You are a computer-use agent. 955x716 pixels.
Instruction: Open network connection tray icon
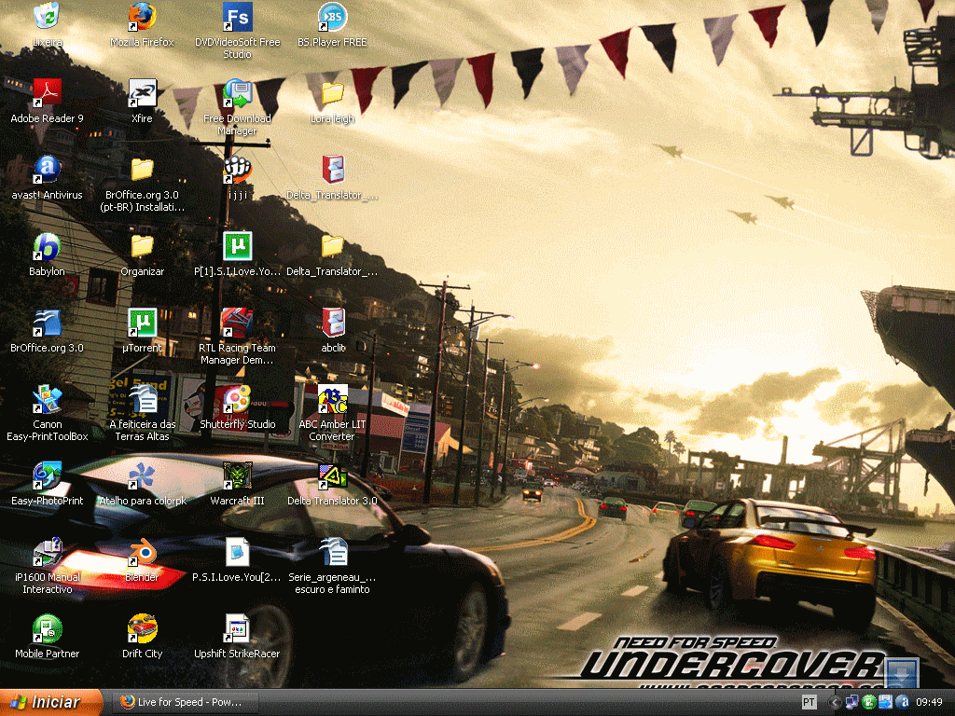pos(851,703)
